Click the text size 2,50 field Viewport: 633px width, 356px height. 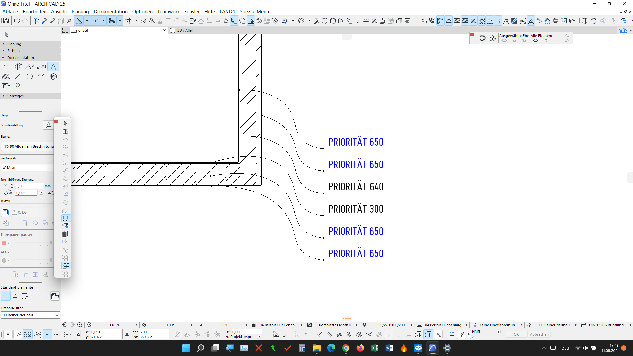29,186
